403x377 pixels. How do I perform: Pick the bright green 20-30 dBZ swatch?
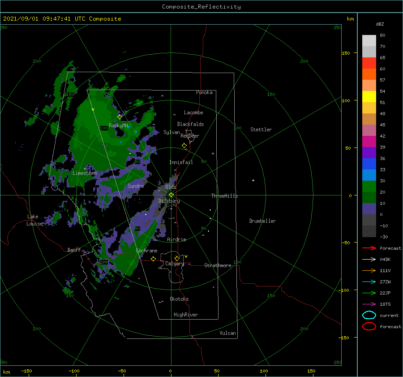pos(369,186)
